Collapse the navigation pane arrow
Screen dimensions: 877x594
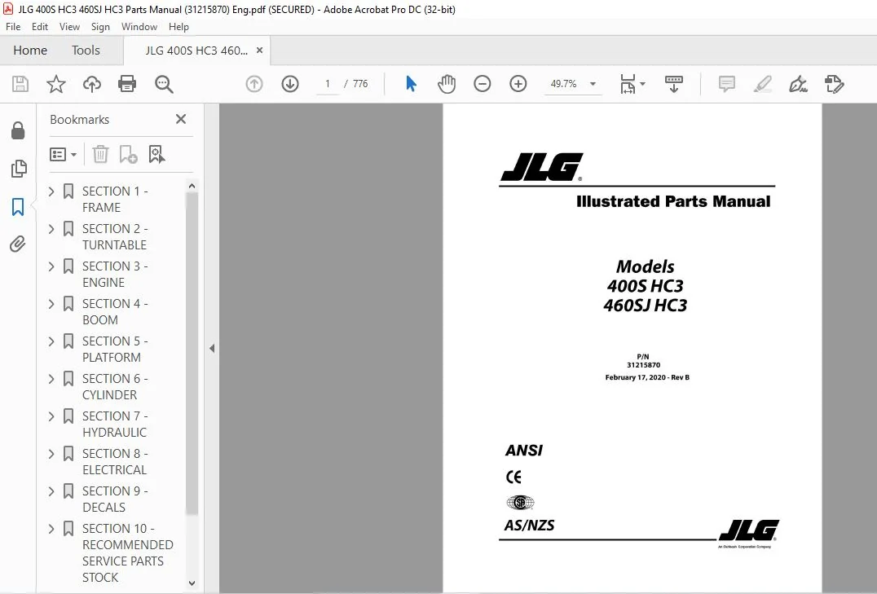click(212, 349)
